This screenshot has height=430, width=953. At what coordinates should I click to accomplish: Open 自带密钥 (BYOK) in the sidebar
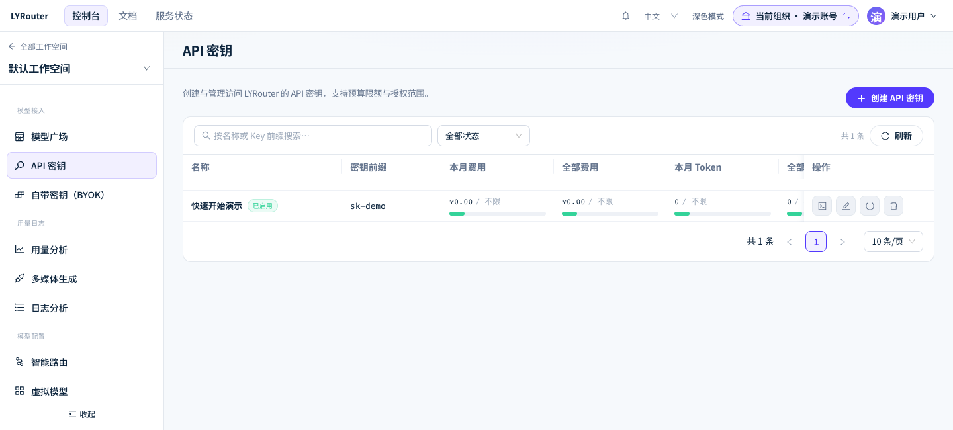tap(81, 195)
